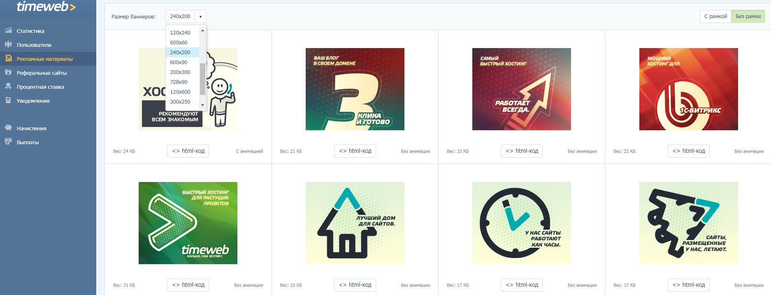
Task: Click the Пользователи people icon
Action: click(8, 44)
